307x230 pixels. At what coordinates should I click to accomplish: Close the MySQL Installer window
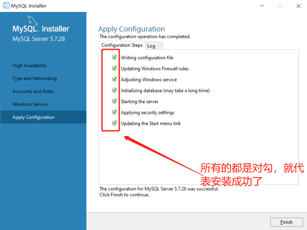point(299,6)
